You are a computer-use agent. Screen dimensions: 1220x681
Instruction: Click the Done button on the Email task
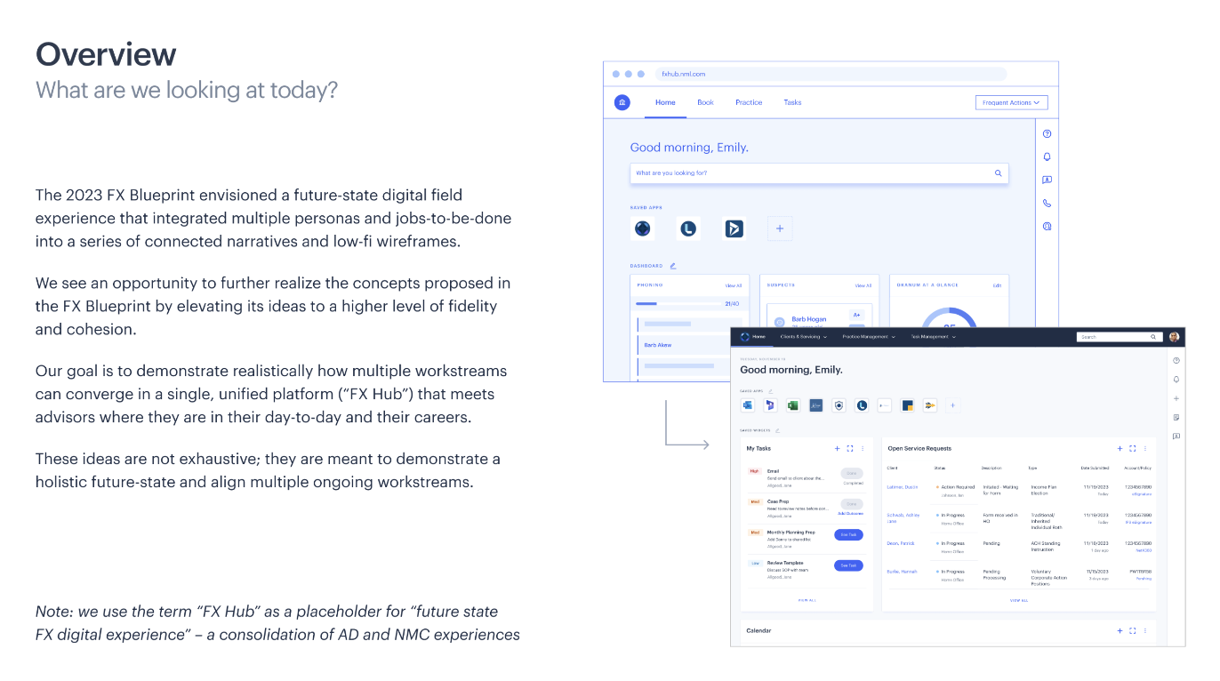[x=852, y=474]
